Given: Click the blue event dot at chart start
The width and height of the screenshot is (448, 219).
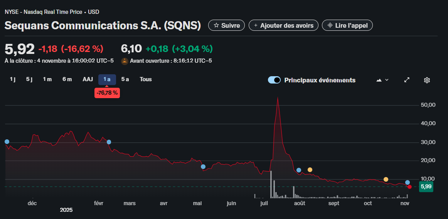Looking at the screenshot, I should (x=7, y=142).
